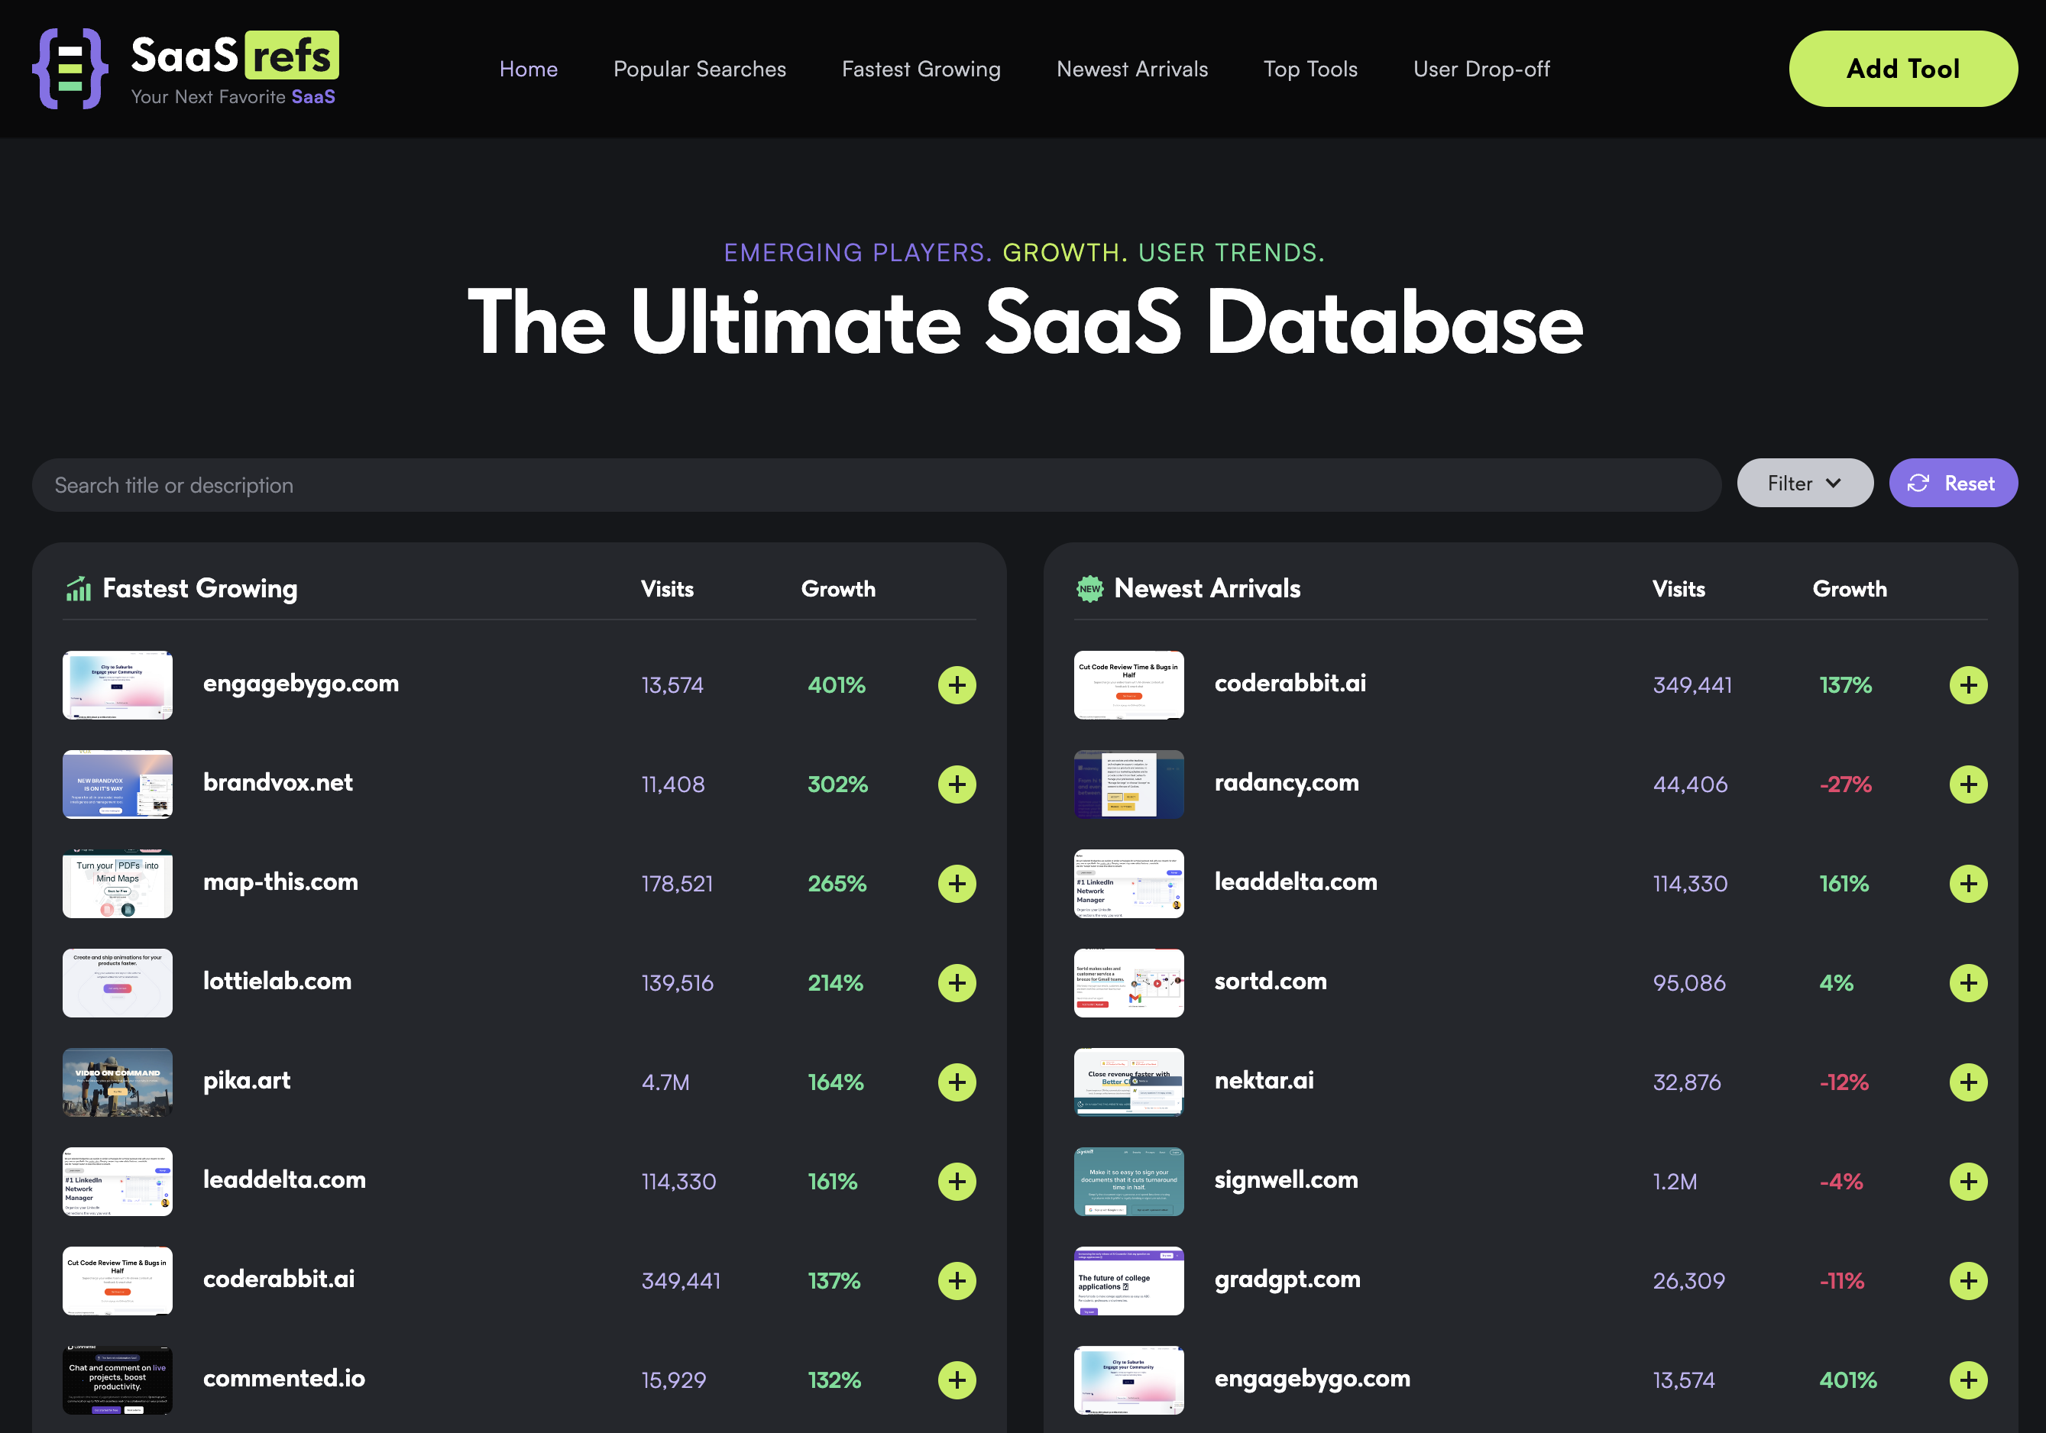
Task: Click the -27% growth value for radancy.com
Action: (x=1846, y=784)
